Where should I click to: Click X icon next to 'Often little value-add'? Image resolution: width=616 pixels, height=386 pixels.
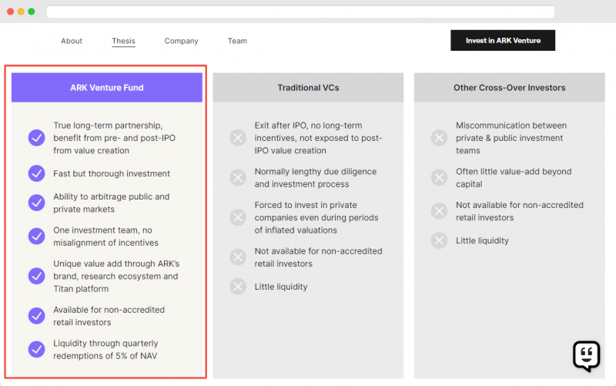pyautogui.click(x=439, y=178)
